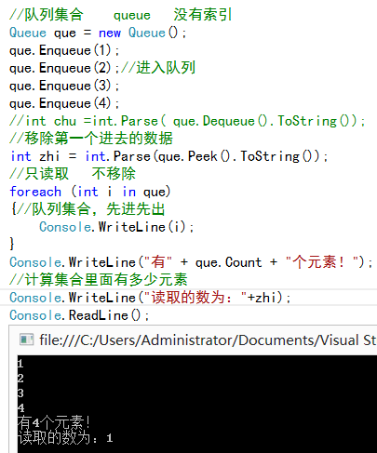Click the 'ToString' call in the zhi line
The width and height of the screenshot is (377, 453).
tap(270, 156)
